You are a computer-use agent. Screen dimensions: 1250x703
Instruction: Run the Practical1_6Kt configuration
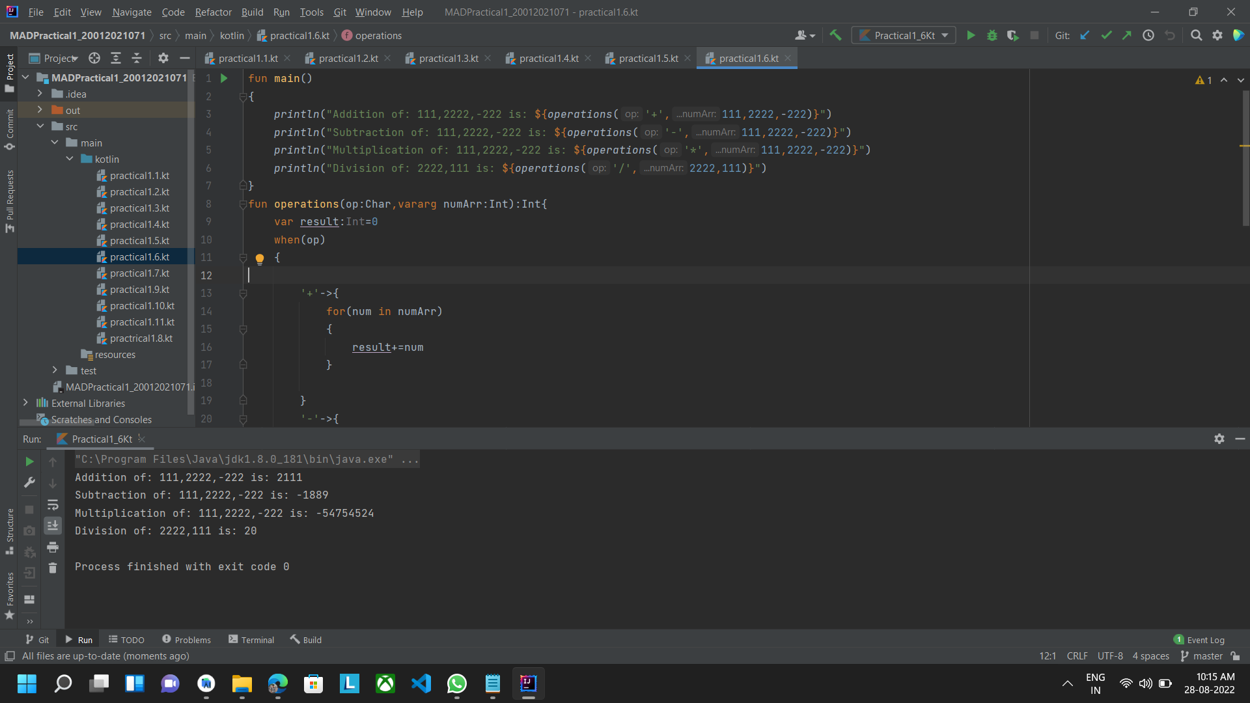point(971,35)
